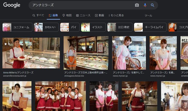Click the shinagawa.keizai.biz source text
The height and width of the screenshot is (111, 188).
pyautogui.click(x=74, y=76)
